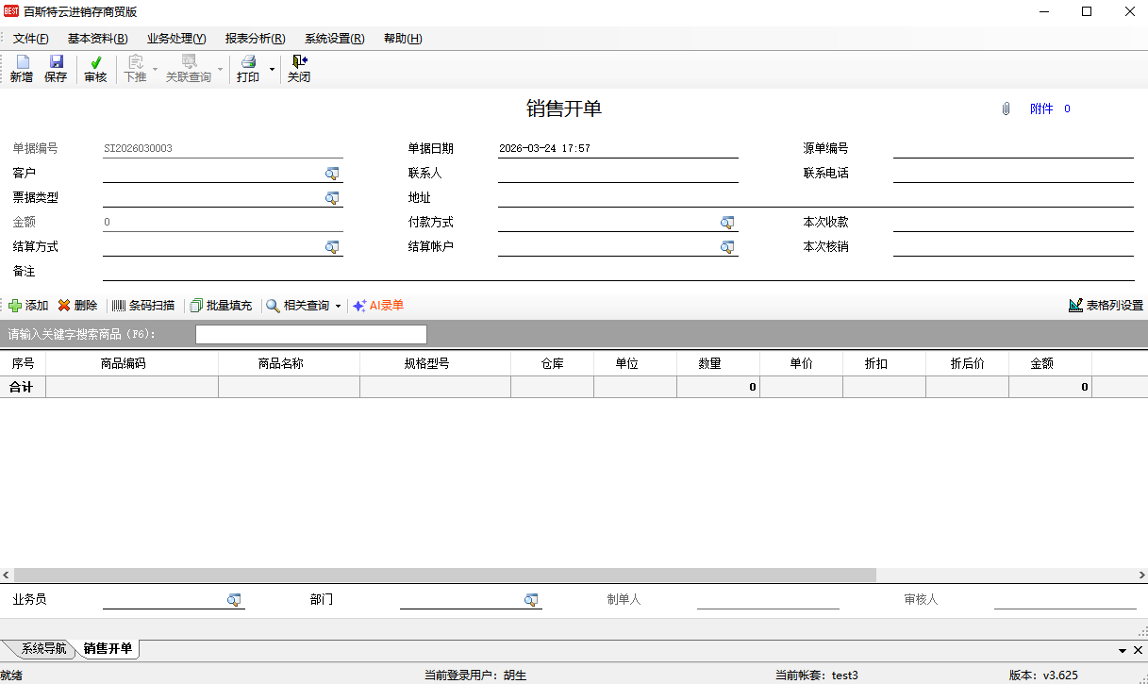Click the paperclip 附件 attachment icon
The height and width of the screenshot is (684, 1148).
[x=1006, y=108]
